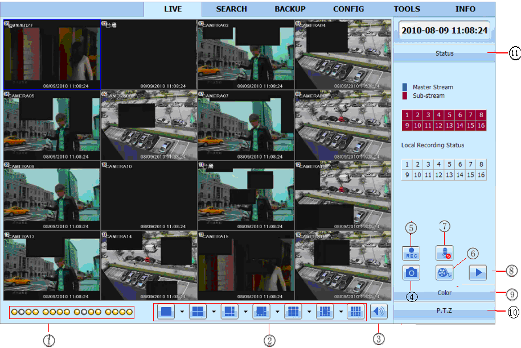Open dropdown arrow beside 8-channel layout button

coord(277,312)
